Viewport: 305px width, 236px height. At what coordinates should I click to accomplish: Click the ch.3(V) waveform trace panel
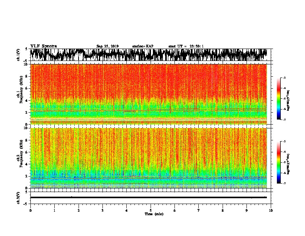pos(151,198)
